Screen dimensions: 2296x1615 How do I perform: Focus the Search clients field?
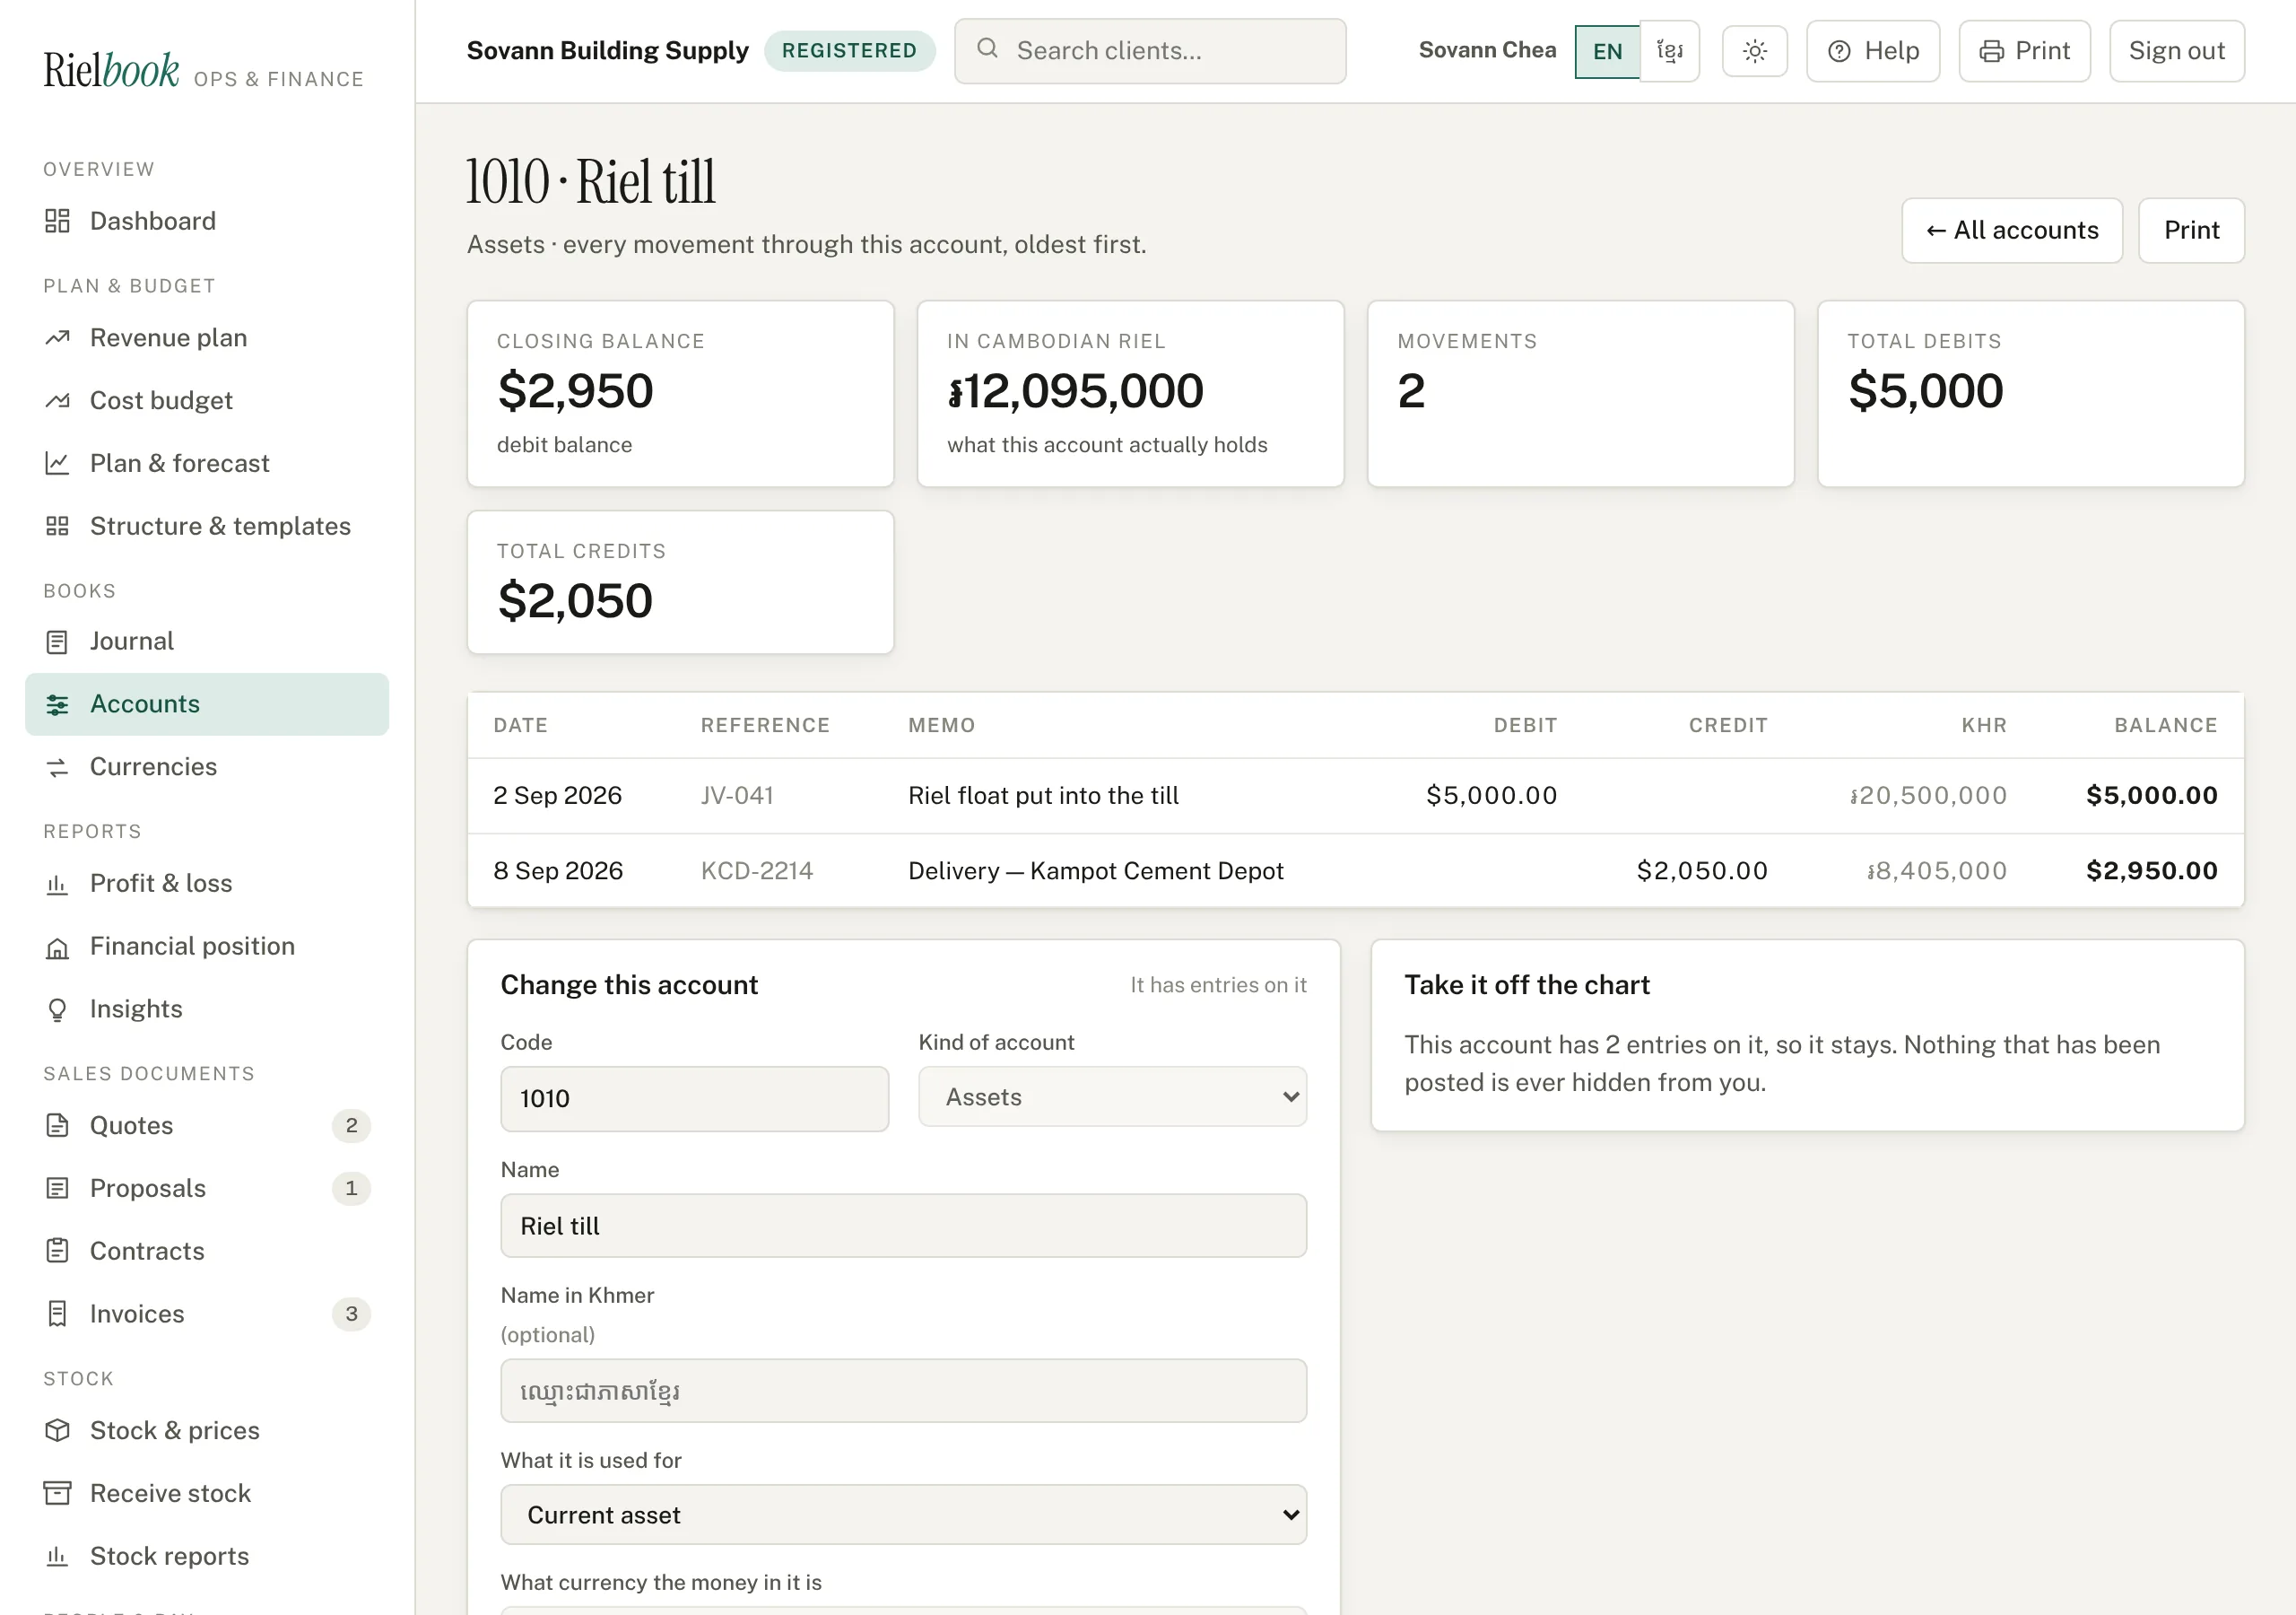pos(1150,51)
